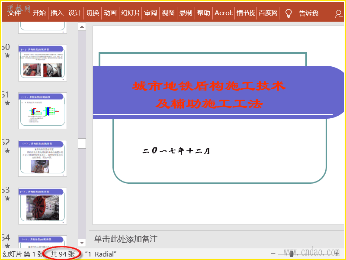Click the 告诉我 search box
This screenshot has height=260, width=346.
pos(308,13)
